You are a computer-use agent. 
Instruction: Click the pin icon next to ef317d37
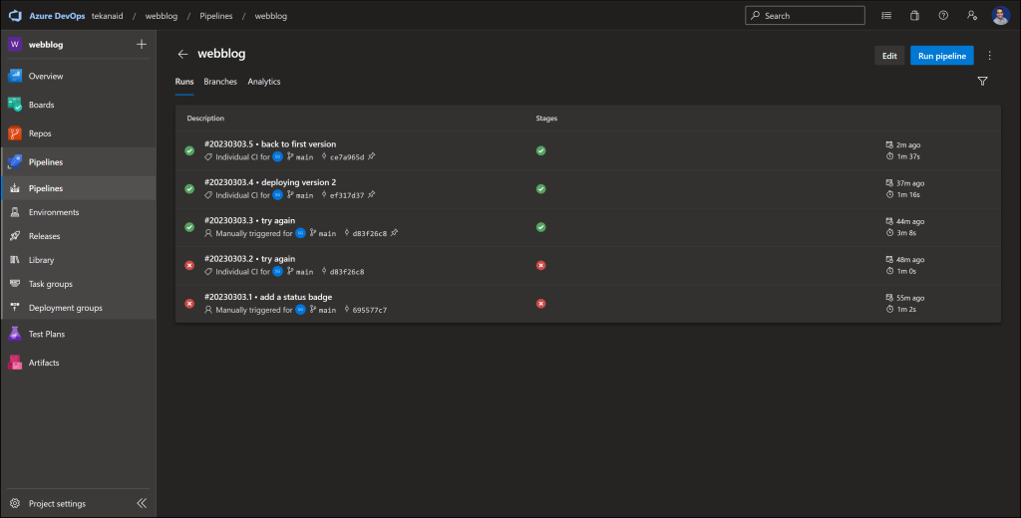pos(372,194)
